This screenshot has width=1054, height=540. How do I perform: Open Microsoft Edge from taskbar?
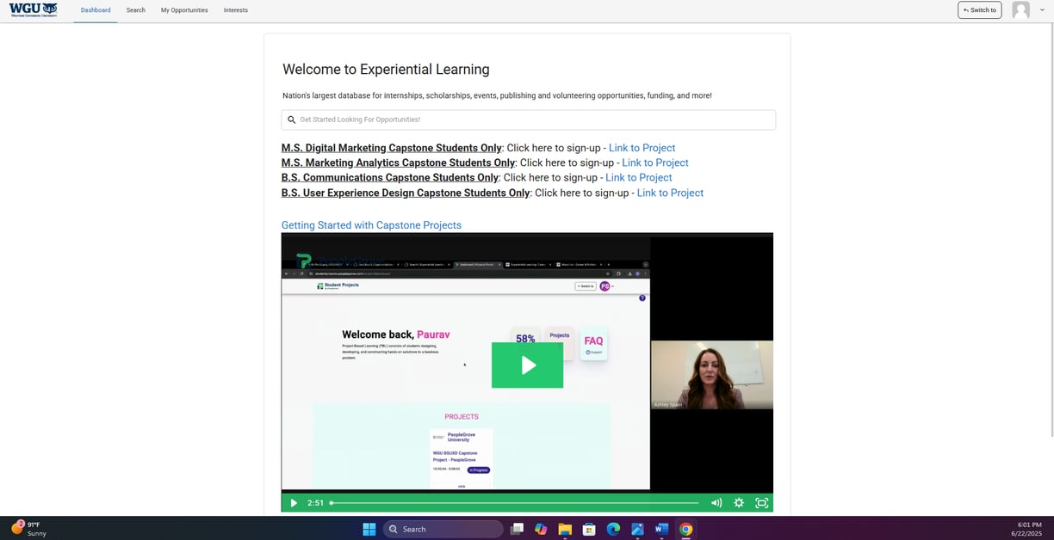[x=613, y=529]
